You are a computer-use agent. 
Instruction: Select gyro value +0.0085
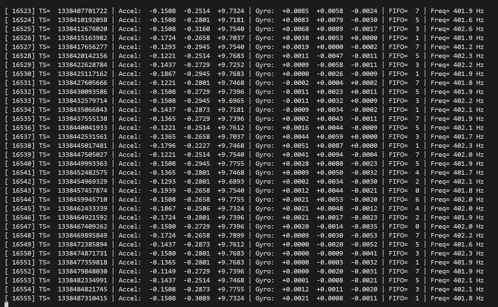coord(296,11)
